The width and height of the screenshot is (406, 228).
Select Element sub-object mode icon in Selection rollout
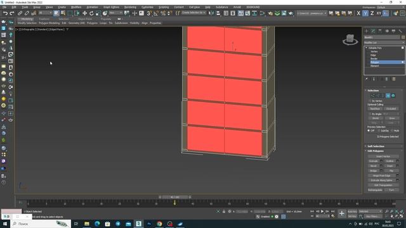tap(393, 96)
